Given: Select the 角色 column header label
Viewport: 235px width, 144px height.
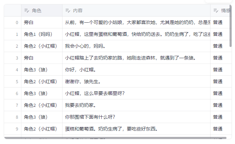Looking at the screenshot, I should pos(37,10).
